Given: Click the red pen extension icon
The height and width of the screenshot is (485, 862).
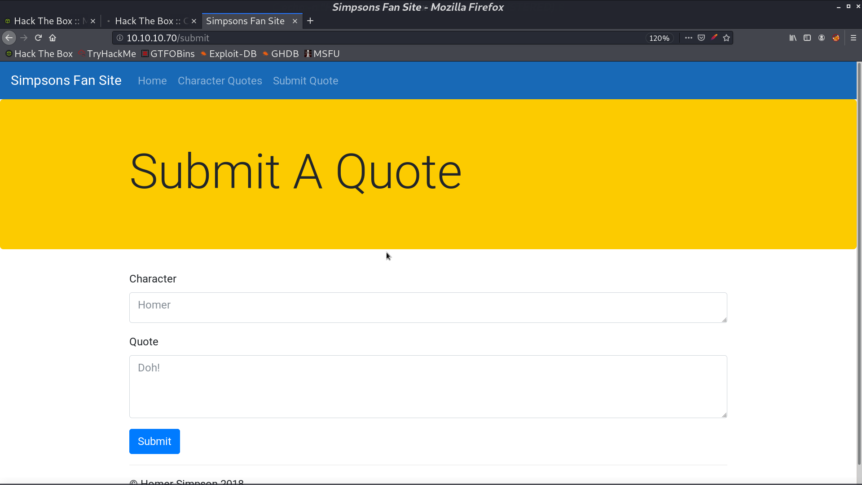Looking at the screenshot, I should click(714, 38).
